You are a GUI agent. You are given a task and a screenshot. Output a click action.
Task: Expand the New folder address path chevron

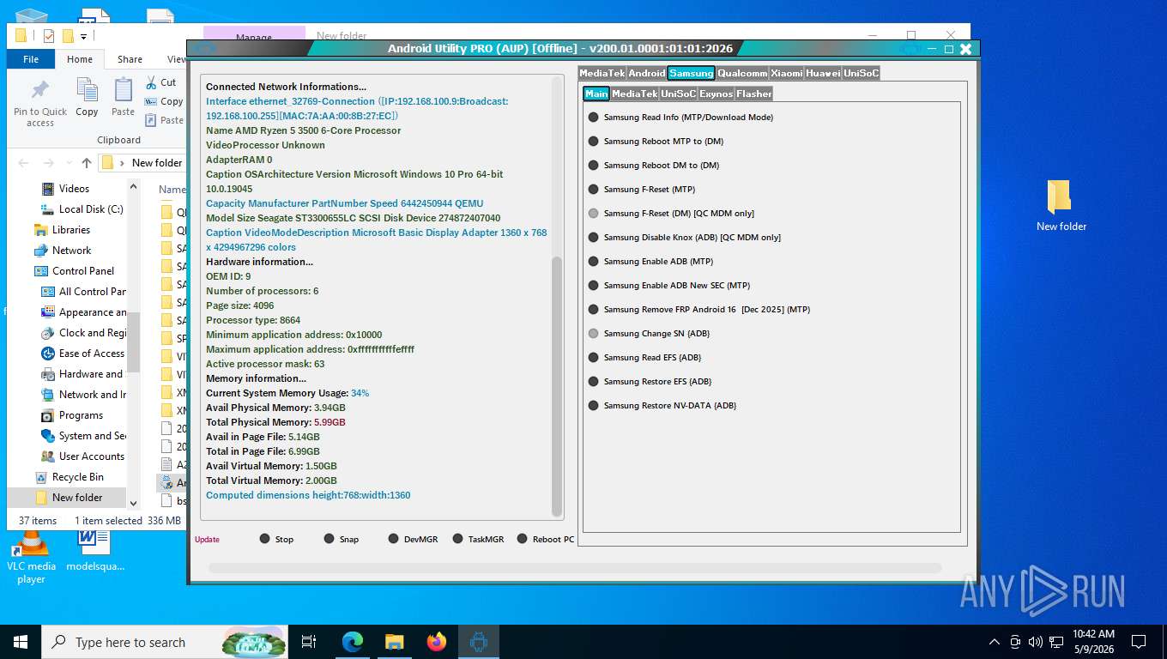124,163
